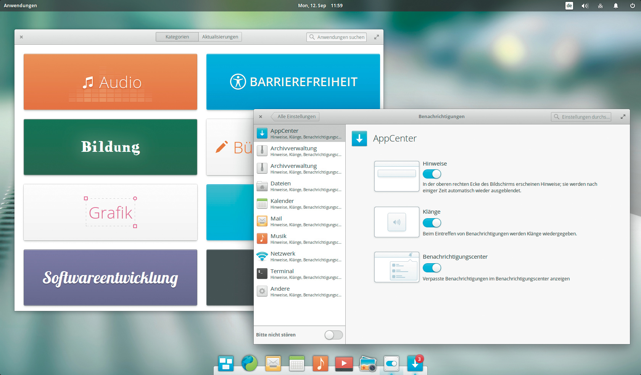Screen dimensions: 641x375
Task: Go back to Alle Einstellungen
Action: tap(296, 117)
